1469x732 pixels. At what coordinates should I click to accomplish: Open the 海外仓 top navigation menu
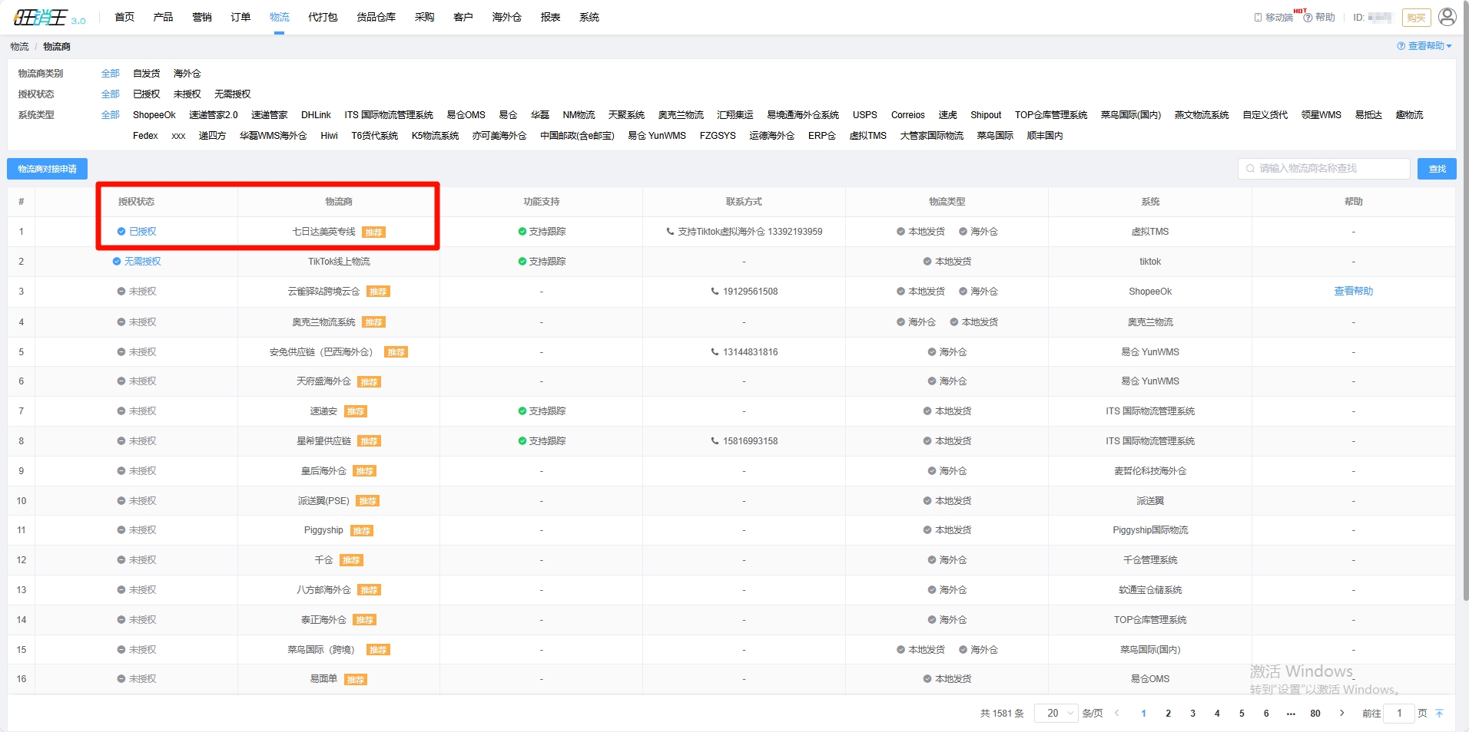(506, 17)
